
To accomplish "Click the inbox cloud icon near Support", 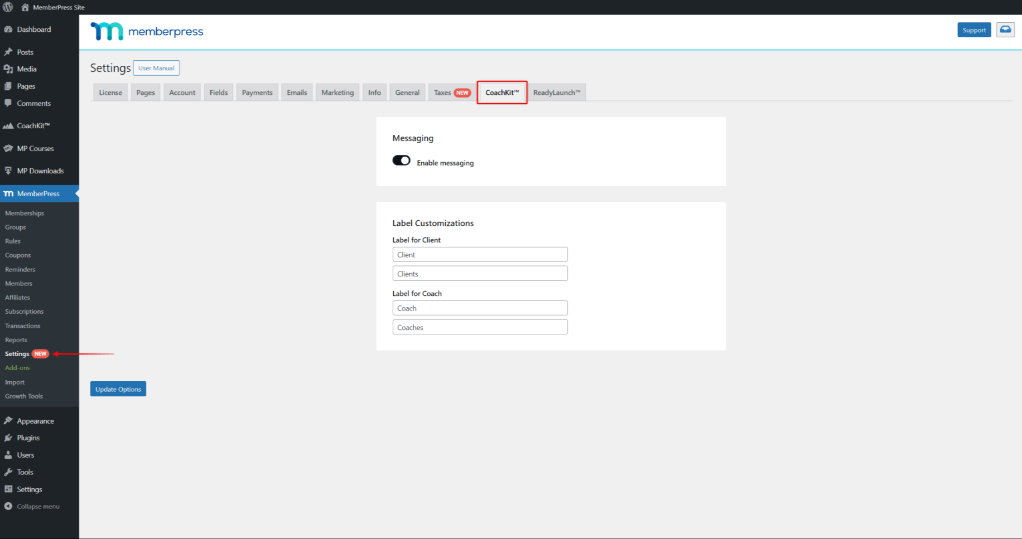I will 1005,30.
